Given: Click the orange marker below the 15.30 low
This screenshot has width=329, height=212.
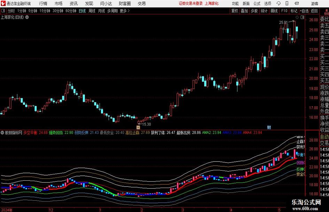Looking at the screenshot, I should click(x=138, y=127).
